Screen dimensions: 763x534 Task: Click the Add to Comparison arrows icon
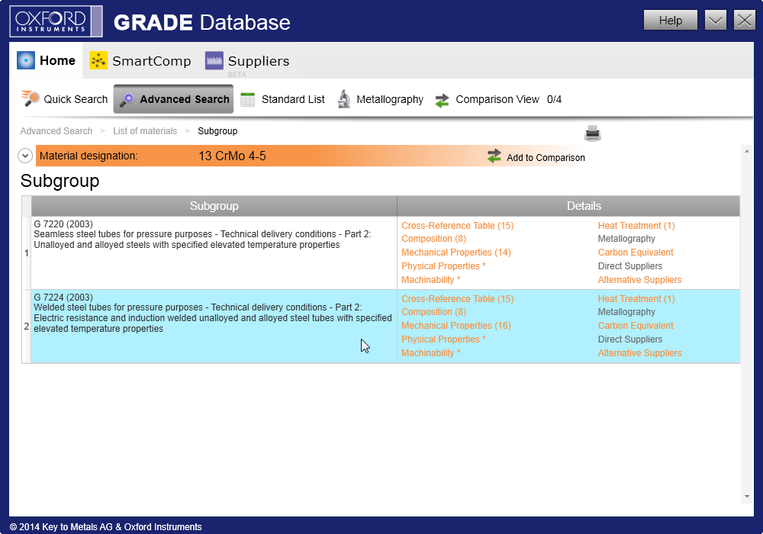pyautogui.click(x=494, y=156)
